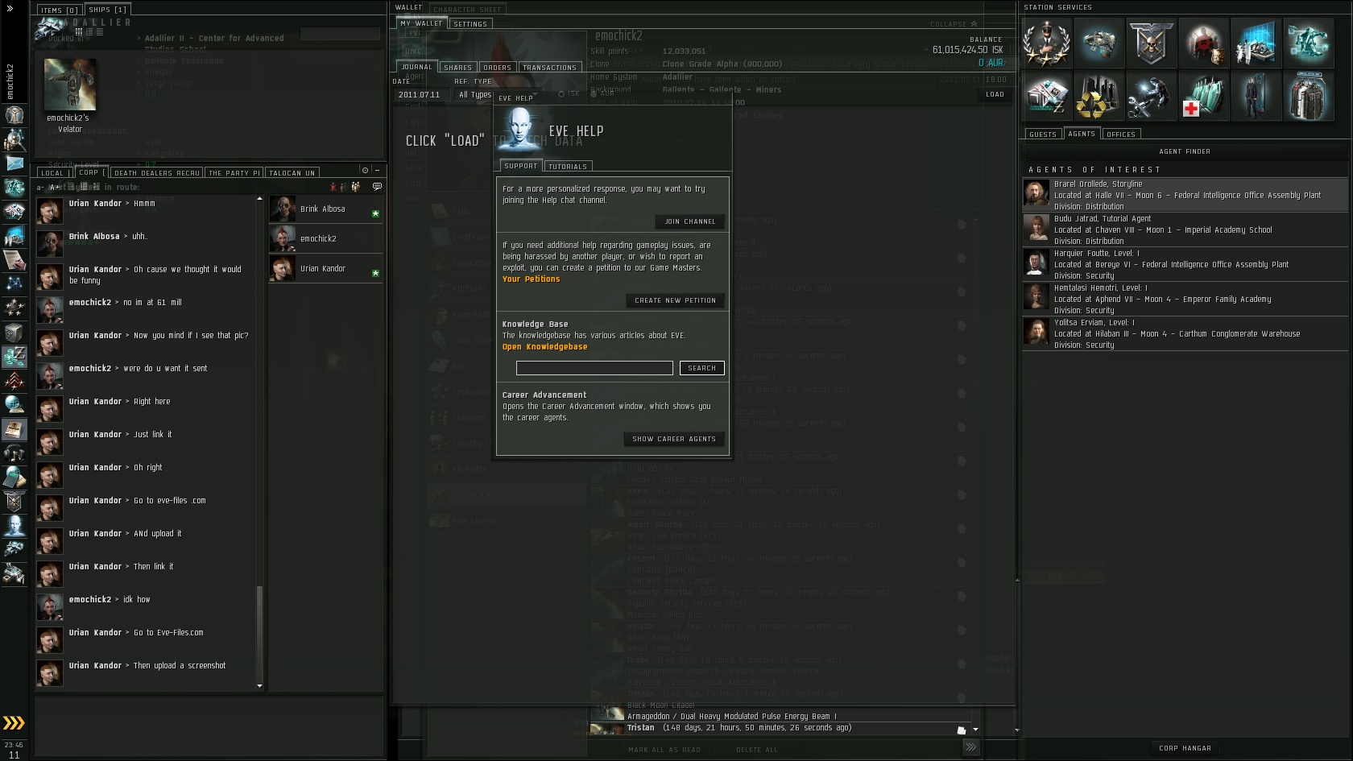The image size is (1353, 761).
Task: Open the Open Knowledgebase link
Action: click(x=544, y=347)
